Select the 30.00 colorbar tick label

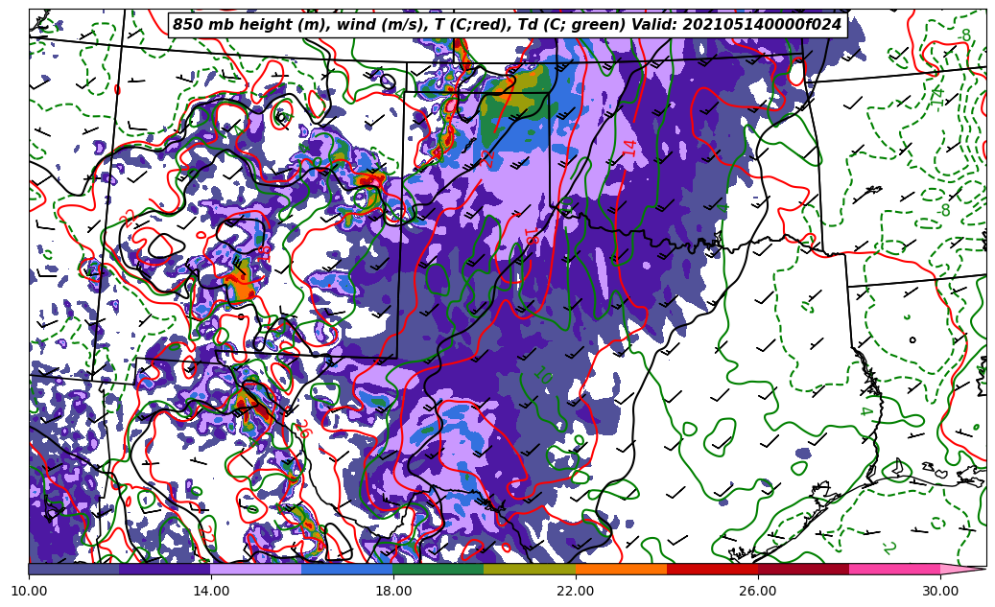click(940, 591)
